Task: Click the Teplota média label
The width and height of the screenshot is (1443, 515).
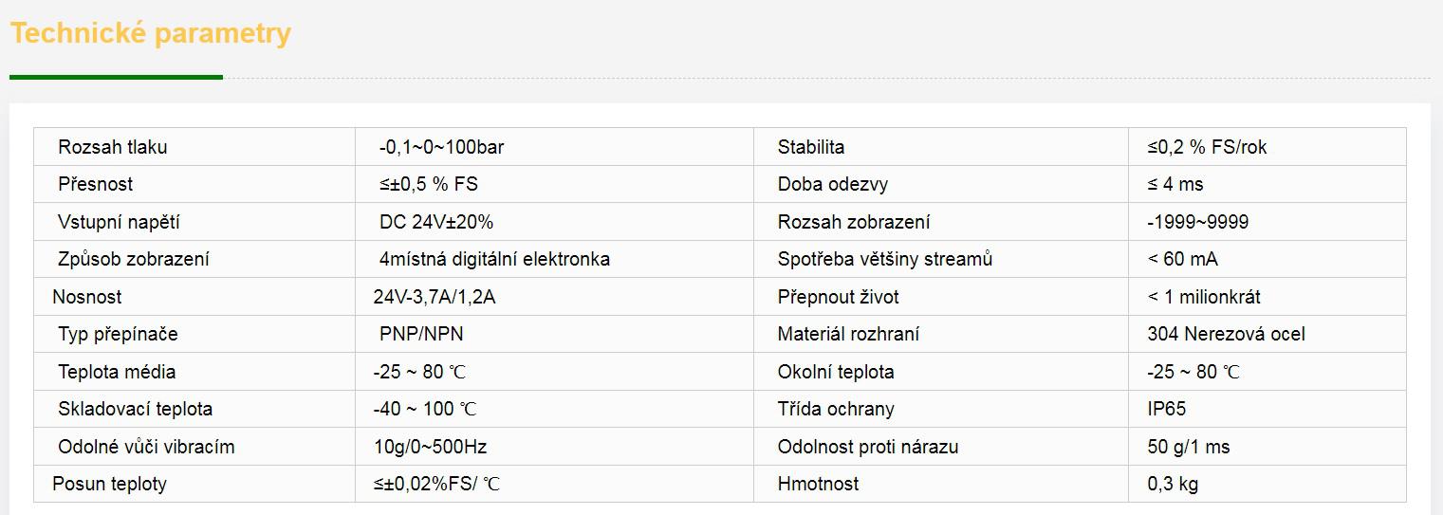Action: (x=117, y=372)
